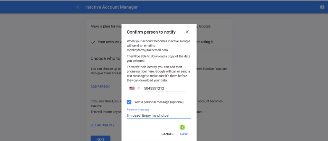The width and height of the screenshot is (328, 141).
Task: Click the NEXT button on background page
Action: [100, 139]
